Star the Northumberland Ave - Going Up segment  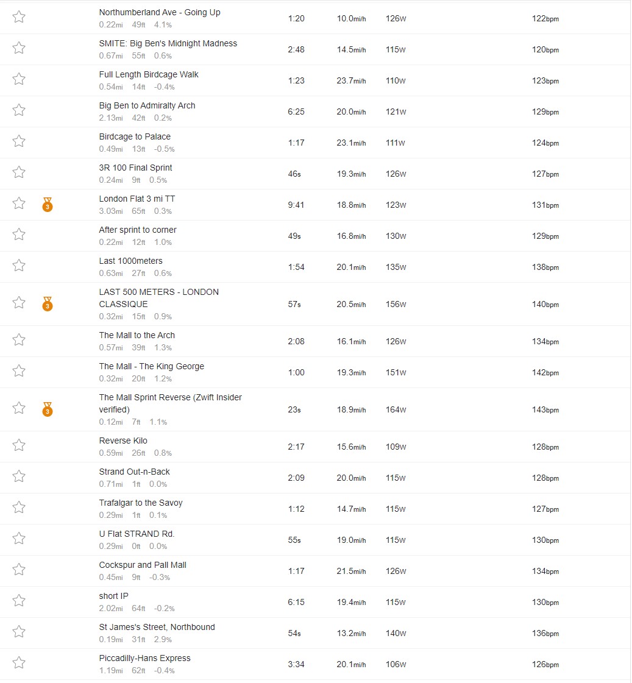(x=19, y=17)
